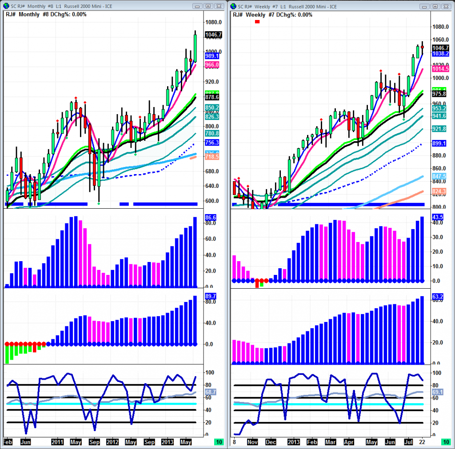Select the 1046.7 last price label on Monthly chart
455x449 pixels.
coord(213,35)
